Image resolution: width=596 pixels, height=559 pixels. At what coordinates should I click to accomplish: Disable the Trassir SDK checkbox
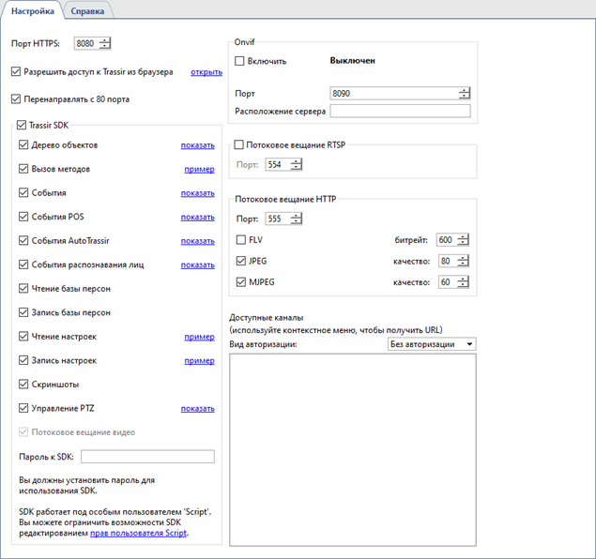[x=23, y=125]
